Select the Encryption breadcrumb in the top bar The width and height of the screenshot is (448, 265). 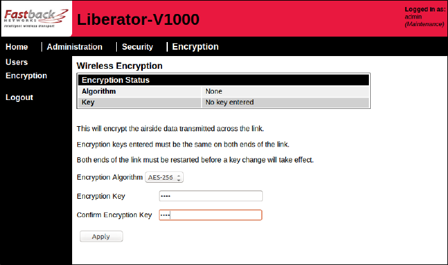click(195, 47)
